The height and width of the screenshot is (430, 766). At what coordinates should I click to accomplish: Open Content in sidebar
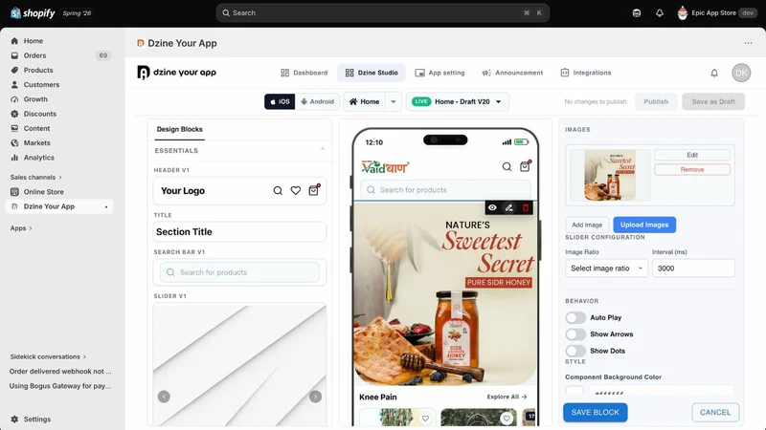[x=36, y=129]
